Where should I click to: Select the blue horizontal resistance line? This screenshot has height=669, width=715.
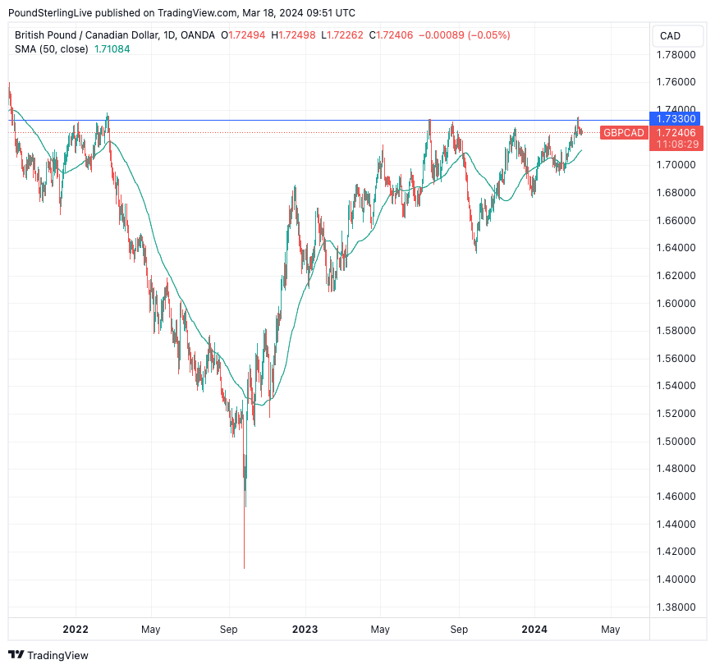(x=328, y=121)
